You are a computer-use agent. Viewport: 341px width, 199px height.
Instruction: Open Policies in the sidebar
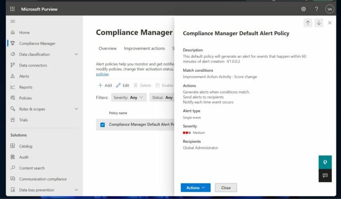pyautogui.click(x=25, y=98)
